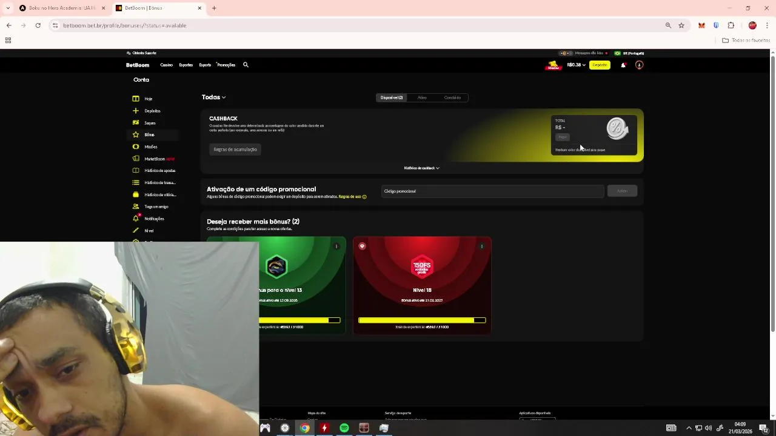Bookmark this page with the star icon

click(681, 25)
